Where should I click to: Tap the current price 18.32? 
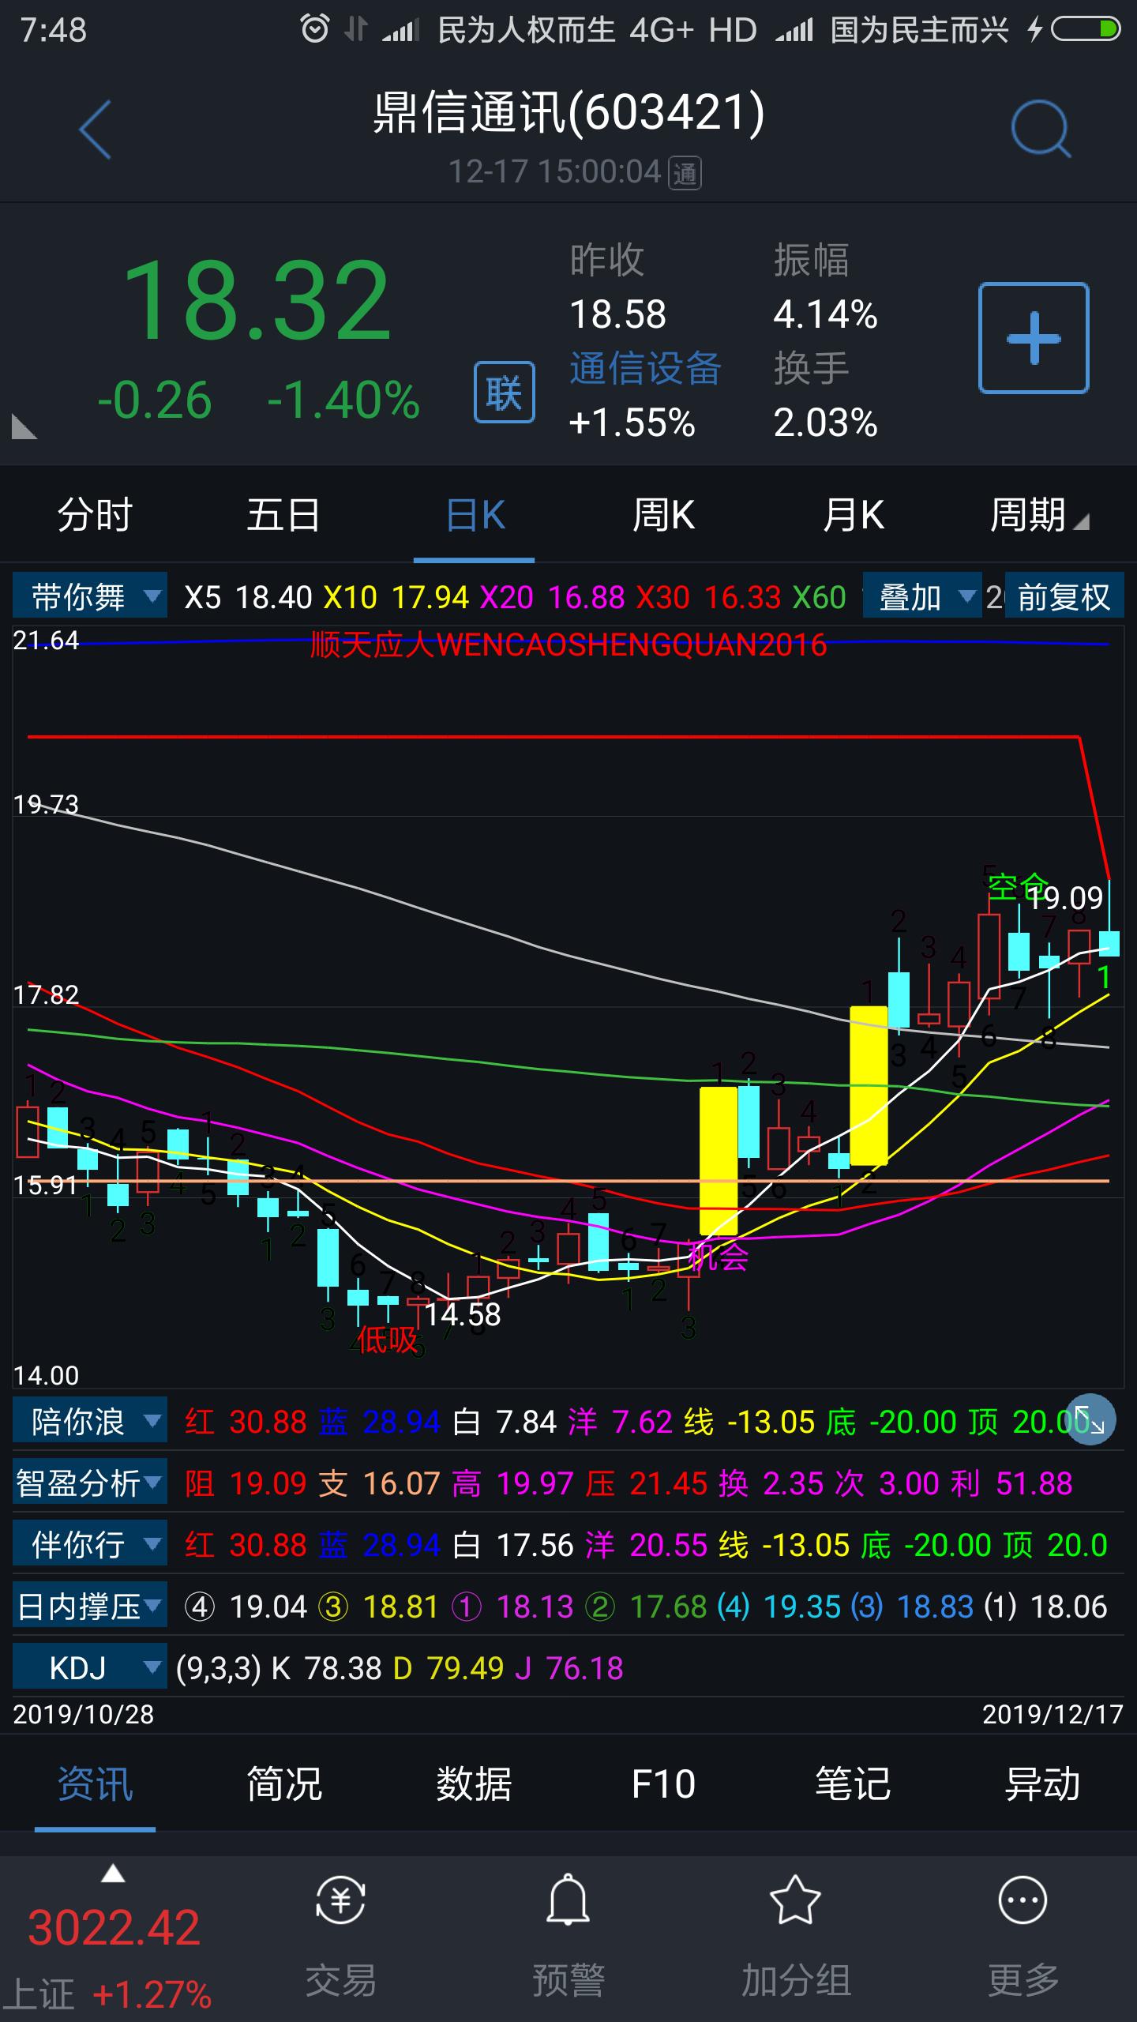pos(257,300)
